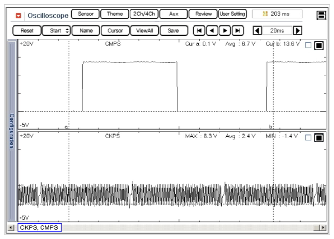Click the horizontal scrollbar at the bottom
Image resolution: width=334 pixels, height=239 pixels.
tap(192, 228)
